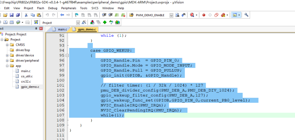This screenshot has height=140, width=295.
Task: Click the Indent selection icon
Action: 104,15
